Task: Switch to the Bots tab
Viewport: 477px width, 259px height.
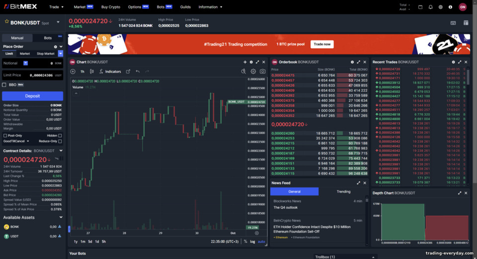Action: [48, 38]
